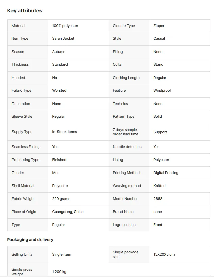Select the 100% polyester material value
The width and height of the screenshot is (214, 277).
point(65,26)
